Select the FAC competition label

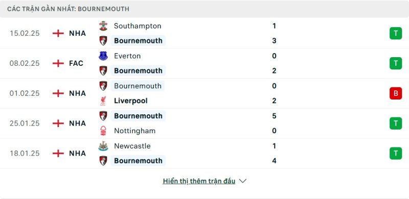(76, 63)
